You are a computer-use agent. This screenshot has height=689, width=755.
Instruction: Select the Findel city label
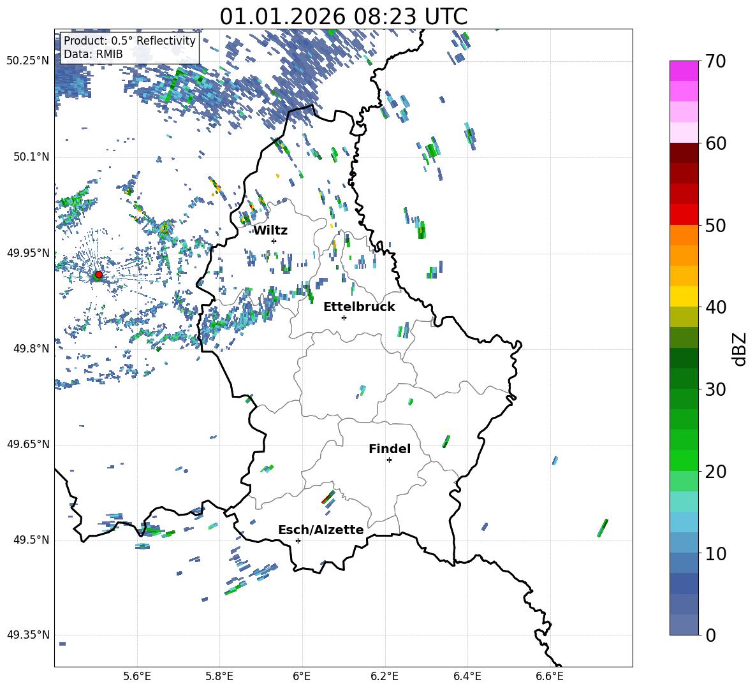(x=390, y=449)
